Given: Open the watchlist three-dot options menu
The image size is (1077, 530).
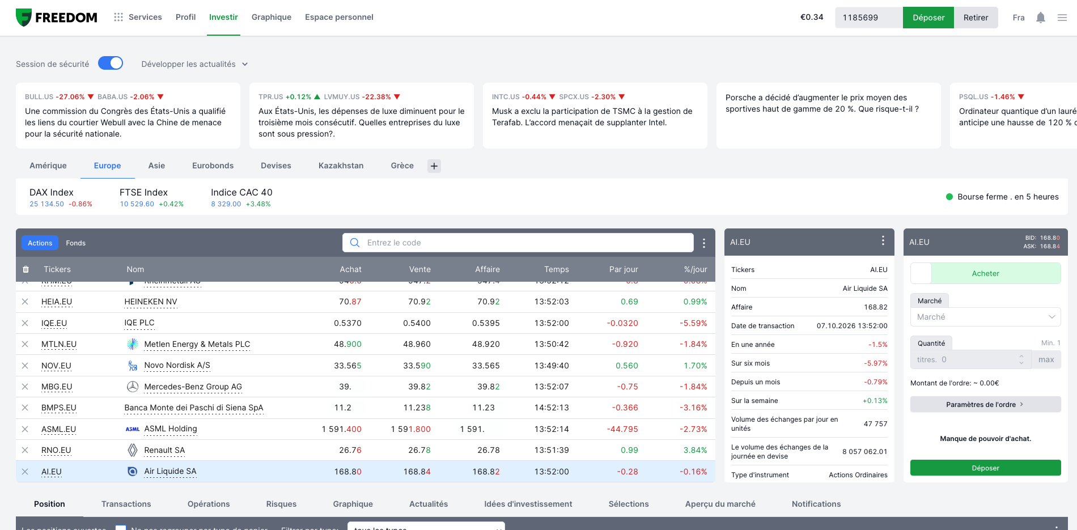Looking at the screenshot, I should click(x=704, y=243).
